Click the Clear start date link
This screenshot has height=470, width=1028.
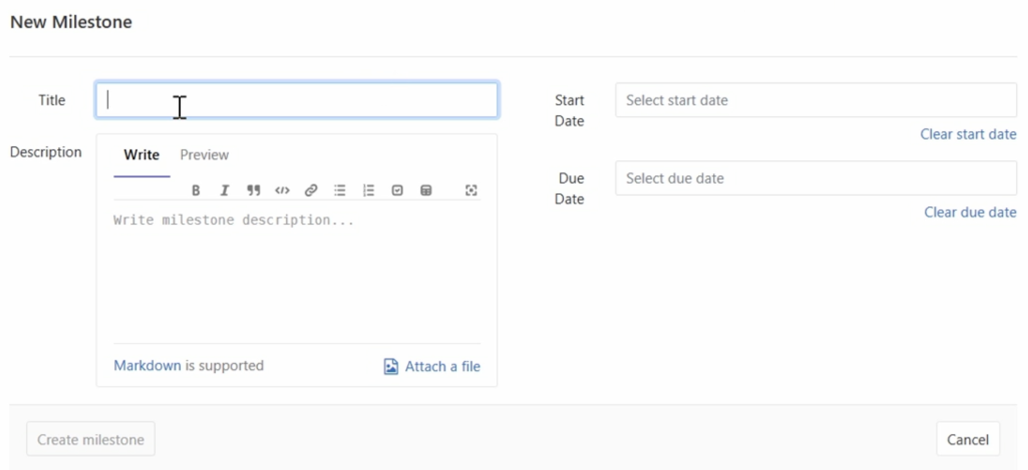pyautogui.click(x=968, y=134)
